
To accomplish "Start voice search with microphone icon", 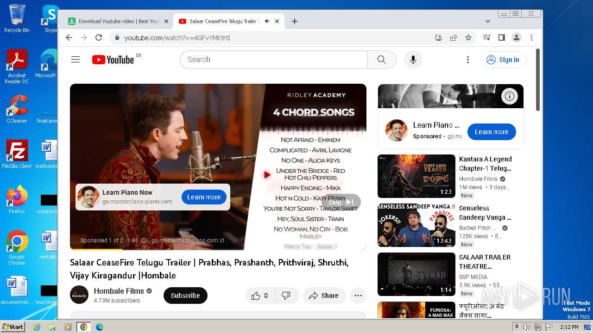I will click(x=413, y=60).
